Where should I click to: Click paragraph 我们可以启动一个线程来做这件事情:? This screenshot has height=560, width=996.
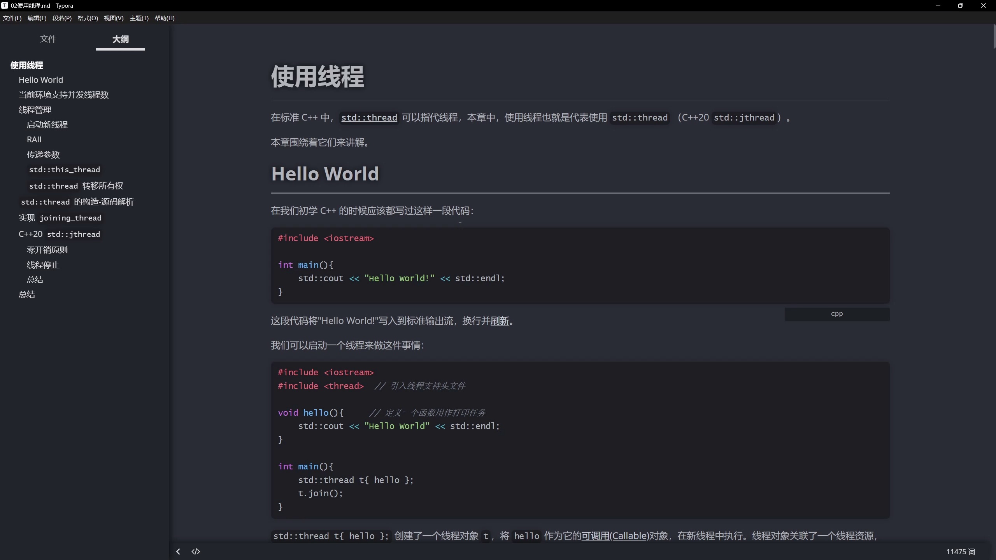pos(347,345)
